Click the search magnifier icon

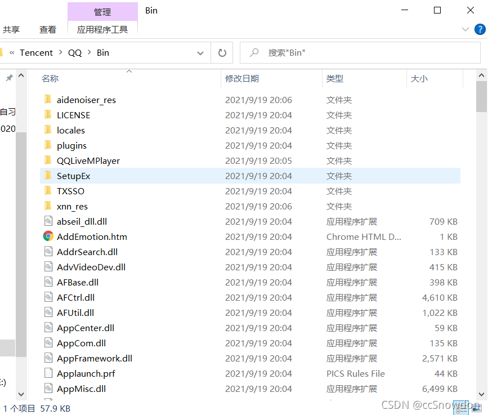click(254, 52)
